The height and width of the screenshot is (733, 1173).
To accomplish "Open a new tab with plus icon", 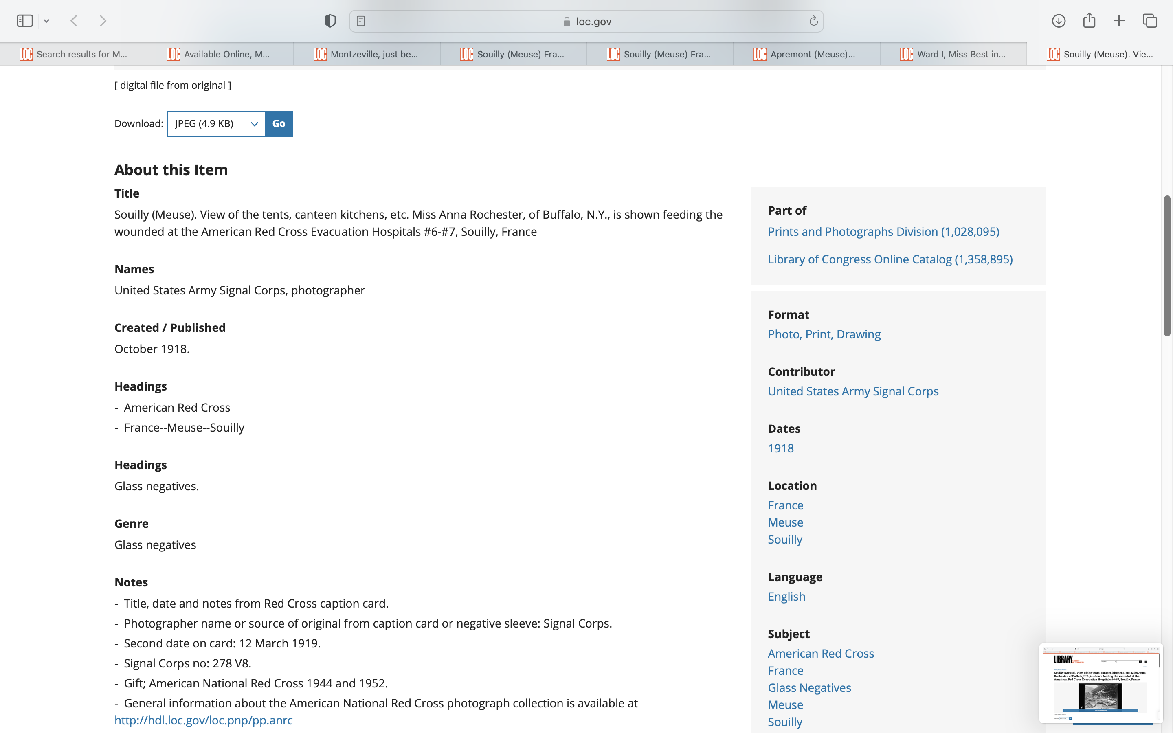I will tap(1119, 21).
